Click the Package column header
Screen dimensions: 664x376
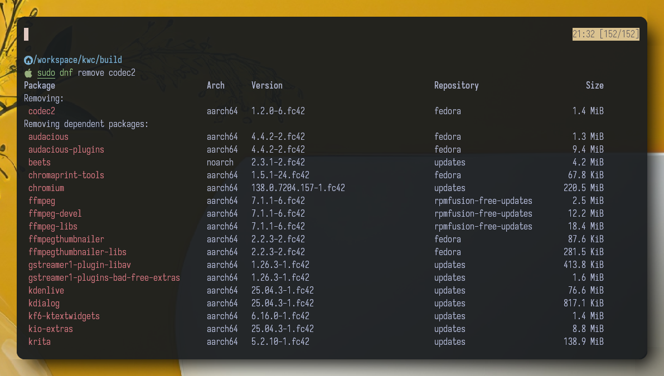point(40,85)
